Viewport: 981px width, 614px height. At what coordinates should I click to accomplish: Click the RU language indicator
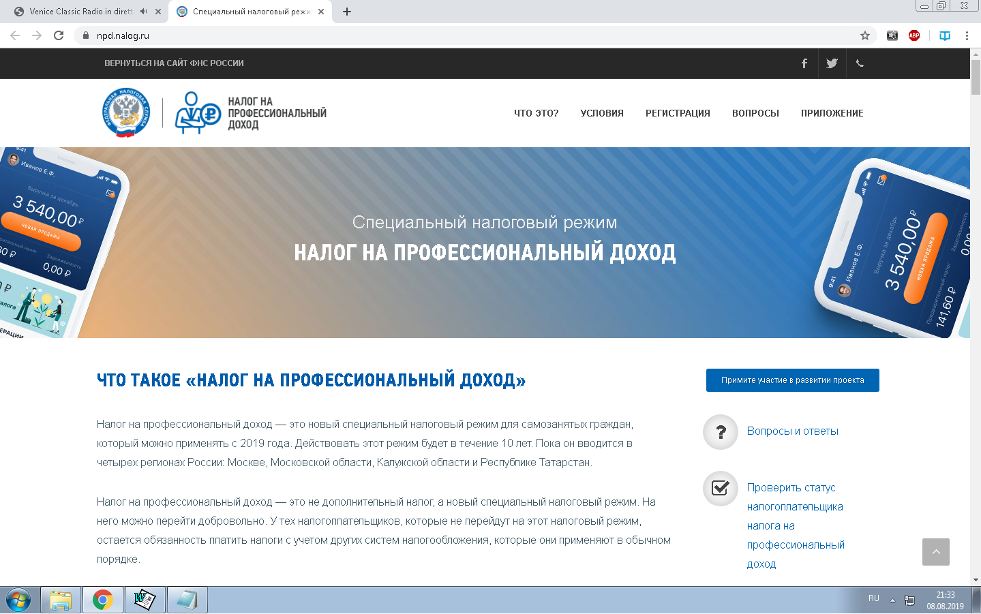coord(874,598)
